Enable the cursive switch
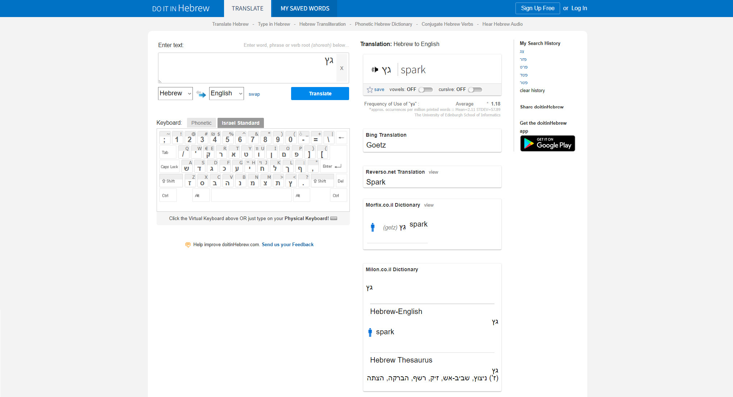Image resolution: width=733 pixels, height=397 pixels. point(475,90)
